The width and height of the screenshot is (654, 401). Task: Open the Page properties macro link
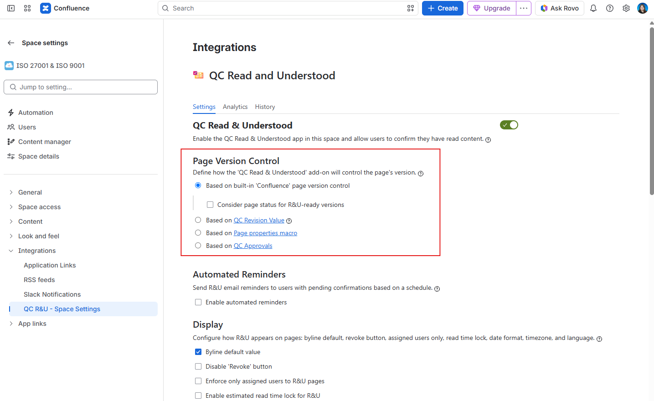click(265, 233)
